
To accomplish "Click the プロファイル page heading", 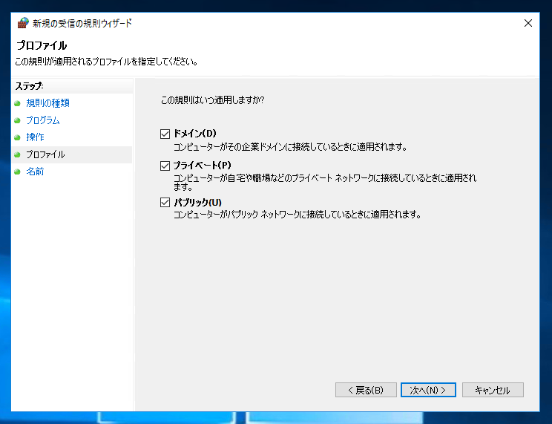I will (x=42, y=45).
